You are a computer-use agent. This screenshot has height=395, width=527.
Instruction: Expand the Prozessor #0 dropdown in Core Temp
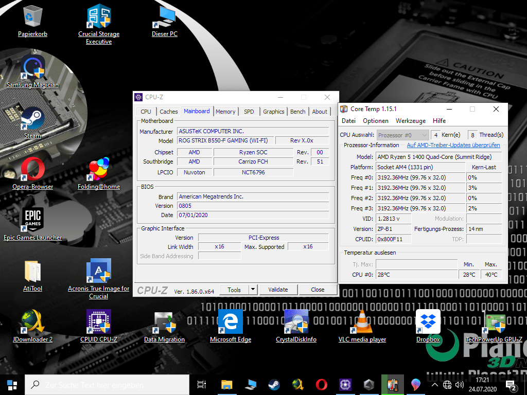pyautogui.click(x=402, y=135)
